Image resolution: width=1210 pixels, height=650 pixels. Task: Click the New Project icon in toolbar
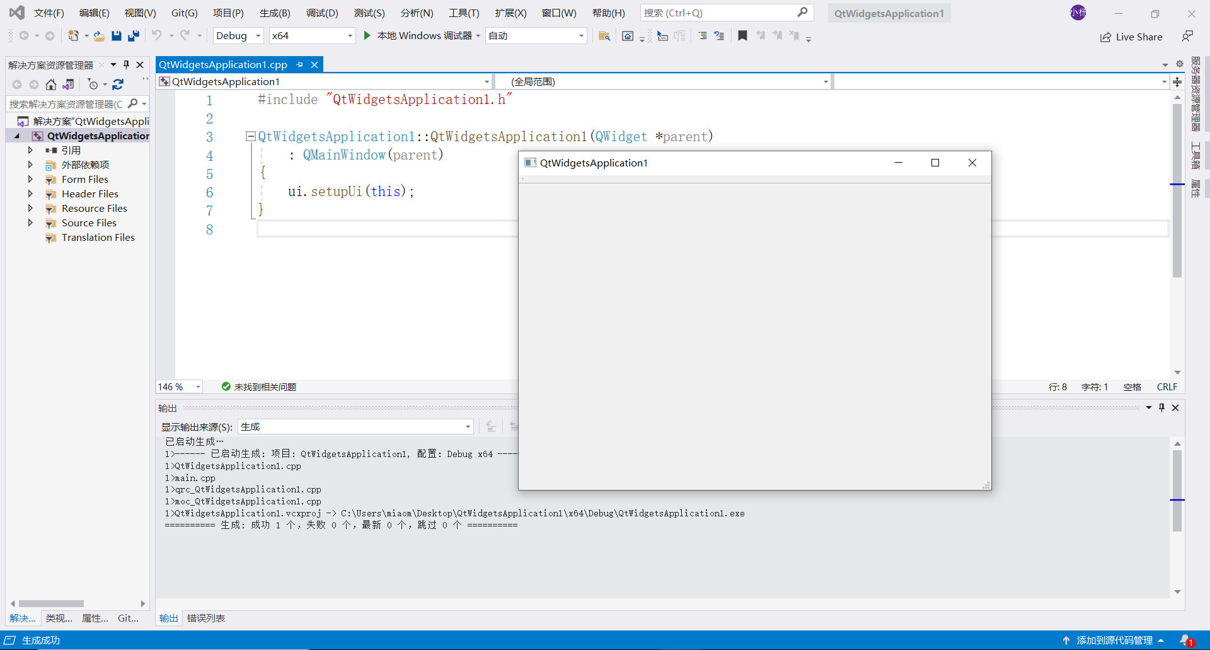pyautogui.click(x=74, y=36)
